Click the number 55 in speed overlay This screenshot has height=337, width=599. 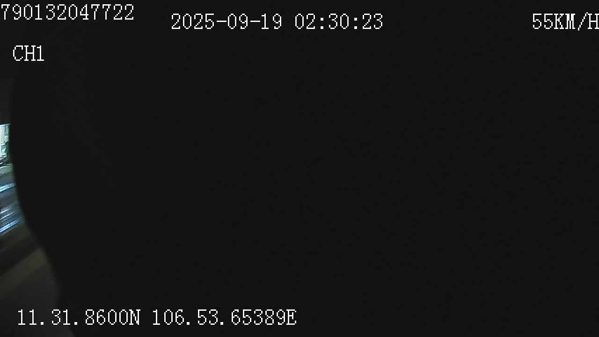coord(543,22)
